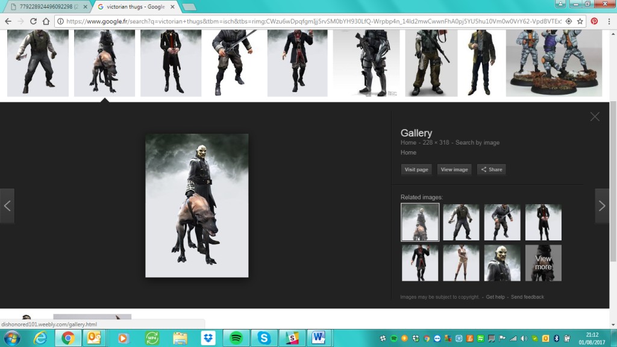Click the address bar URL field
The height and width of the screenshot is (347, 617).
tap(313, 21)
